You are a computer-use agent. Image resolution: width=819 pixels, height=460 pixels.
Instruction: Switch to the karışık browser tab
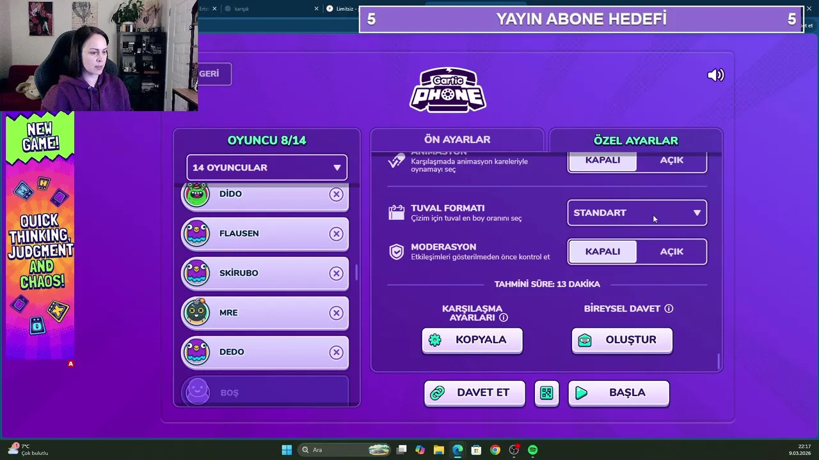click(x=270, y=9)
